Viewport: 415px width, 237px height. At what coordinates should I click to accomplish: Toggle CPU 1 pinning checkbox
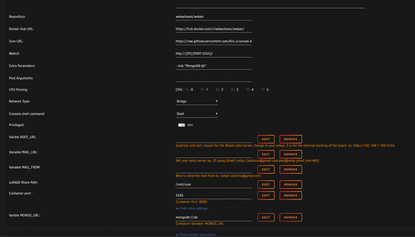coord(202,89)
